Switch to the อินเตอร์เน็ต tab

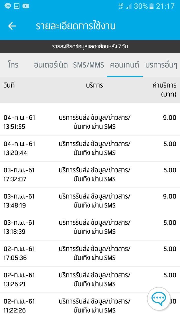coord(51,65)
